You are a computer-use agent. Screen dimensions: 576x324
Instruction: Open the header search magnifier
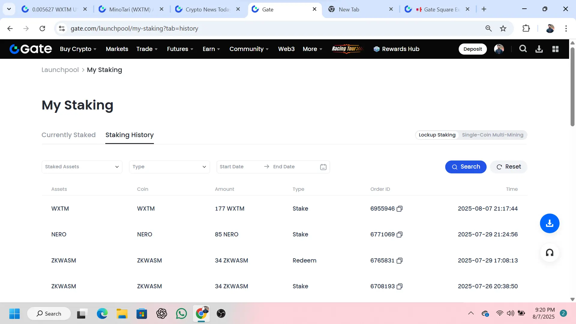pyautogui.click(x=523, y=49)
